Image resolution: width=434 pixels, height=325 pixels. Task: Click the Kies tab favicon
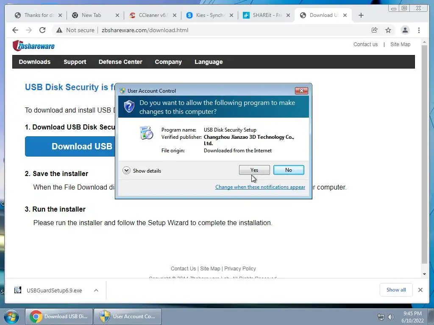pos(189,15)
